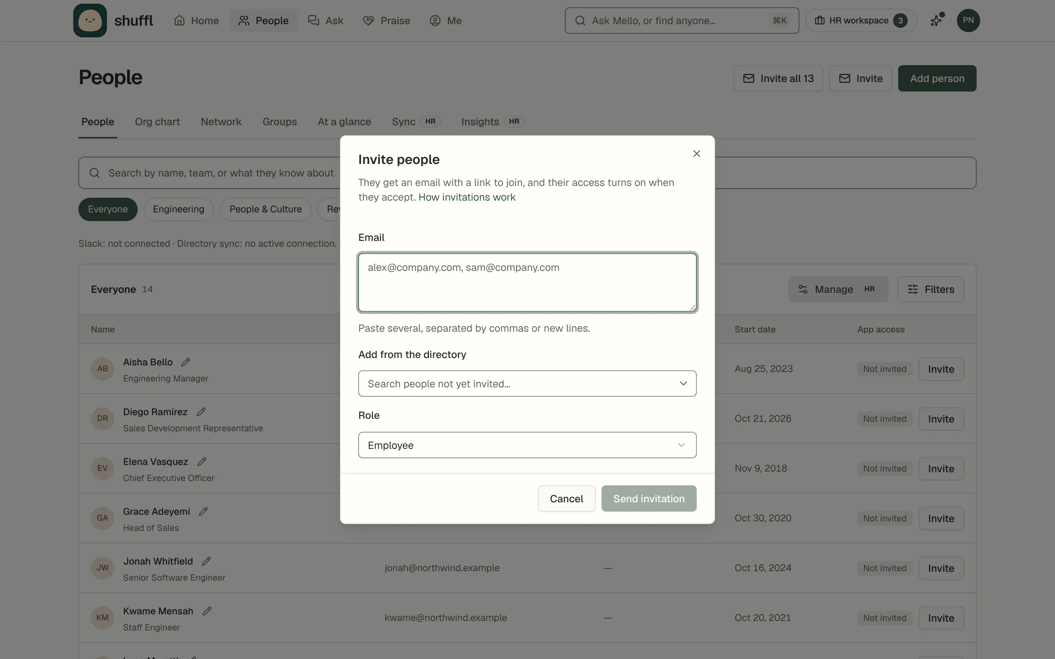
Task: Open the Filters panel
Action: [930, 289]
